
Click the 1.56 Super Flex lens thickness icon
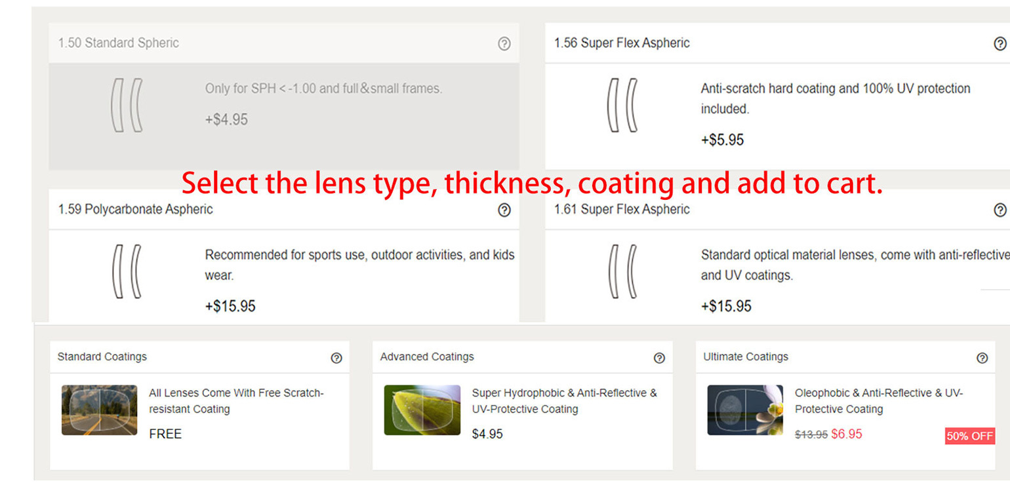click(x=622, y=105)
